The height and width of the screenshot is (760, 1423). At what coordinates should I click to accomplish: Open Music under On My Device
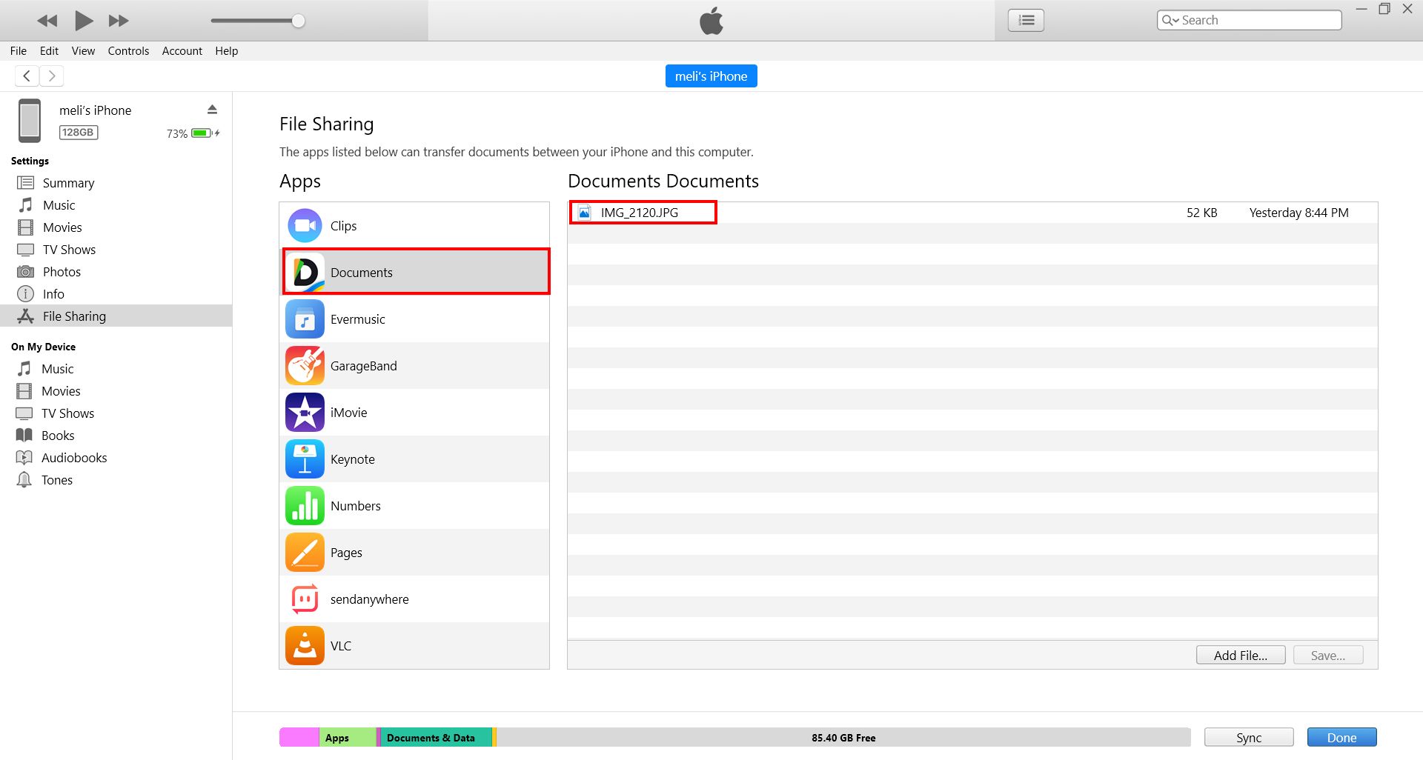(x=57, y=369)
